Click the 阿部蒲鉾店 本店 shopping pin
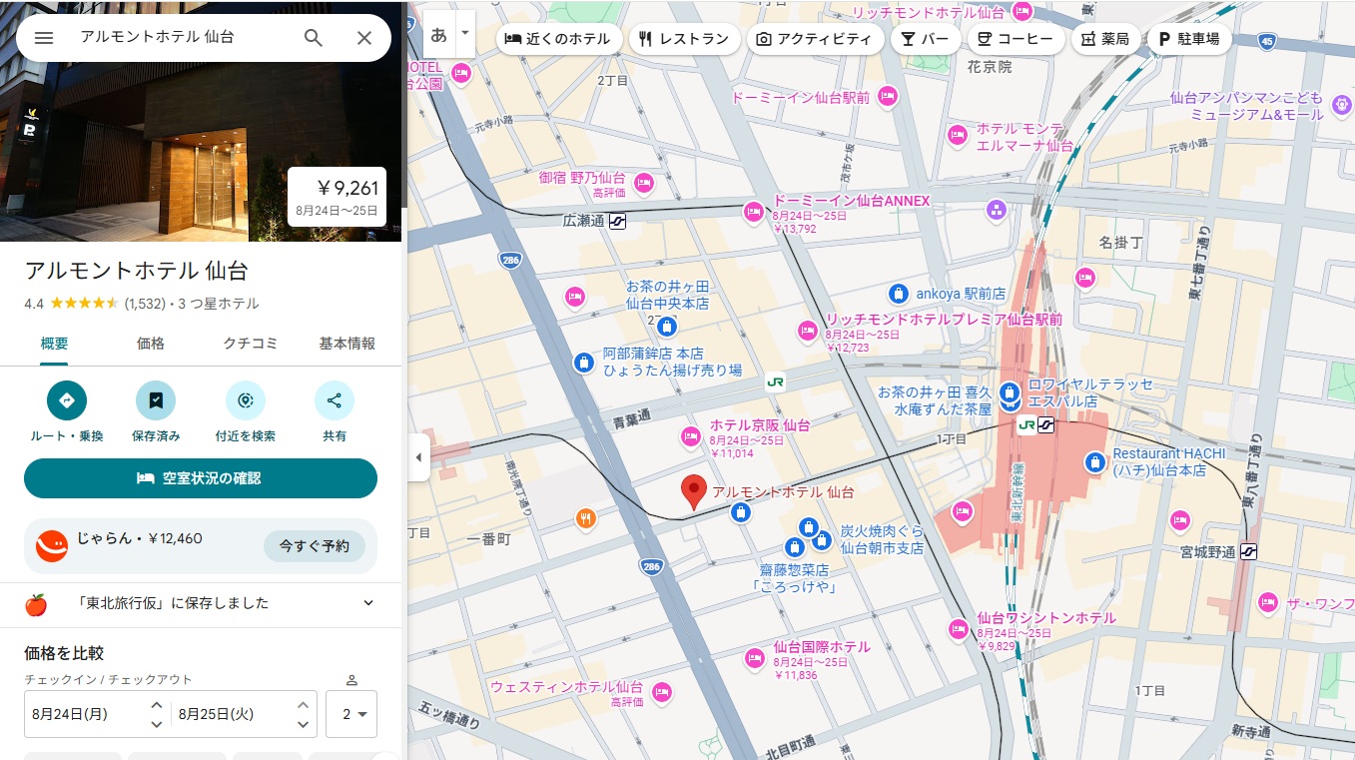 click(x=584, y=362)
